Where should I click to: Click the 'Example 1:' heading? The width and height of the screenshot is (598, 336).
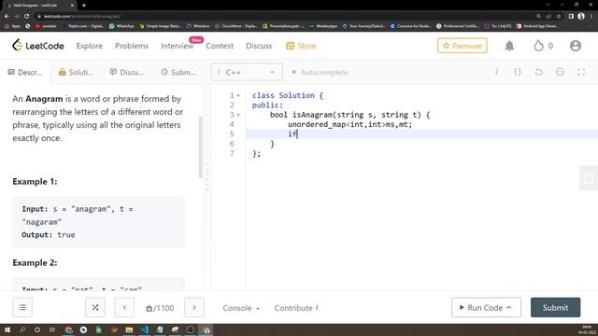35,182
